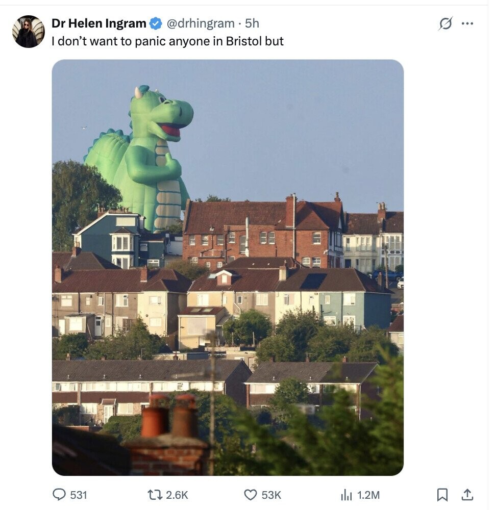495x510 pixels.
Task: Click the 1.2M views count
Action: [x=368, y=495]
